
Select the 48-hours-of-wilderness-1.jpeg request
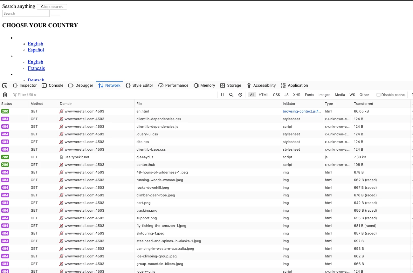(206, 172)
